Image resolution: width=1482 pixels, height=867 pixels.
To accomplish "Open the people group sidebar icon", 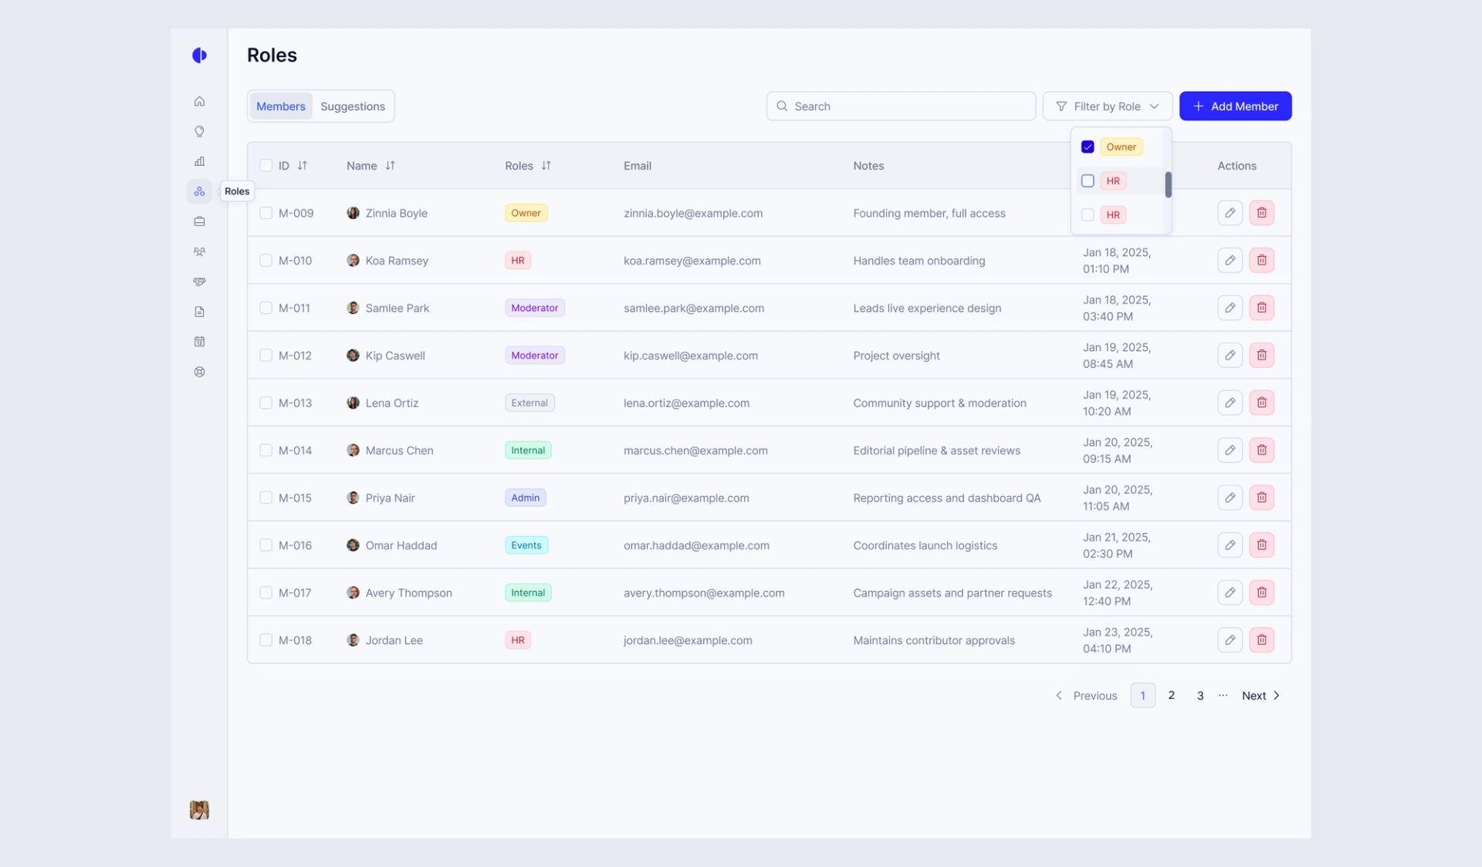I will point(199,251).
